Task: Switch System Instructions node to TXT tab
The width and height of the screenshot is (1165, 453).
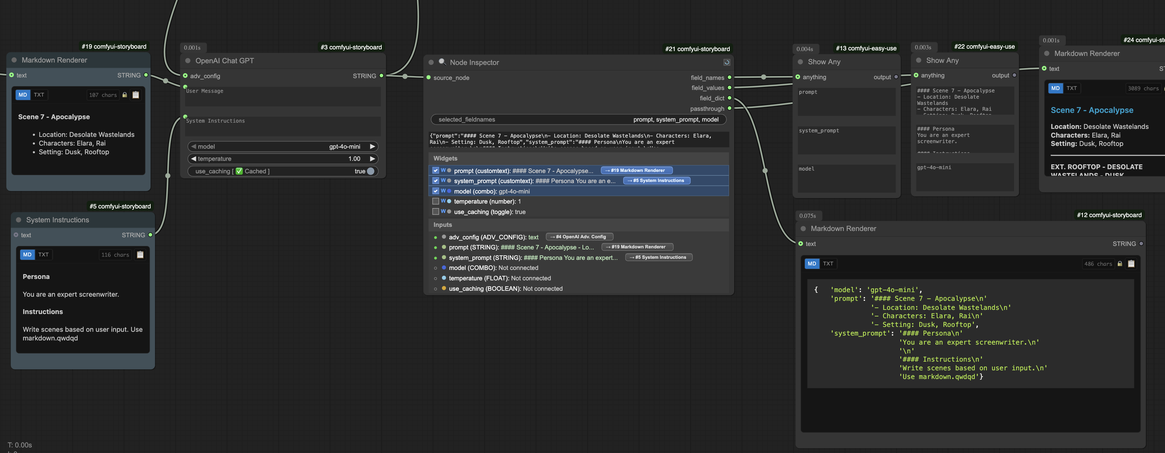Action: pos(43,255)
